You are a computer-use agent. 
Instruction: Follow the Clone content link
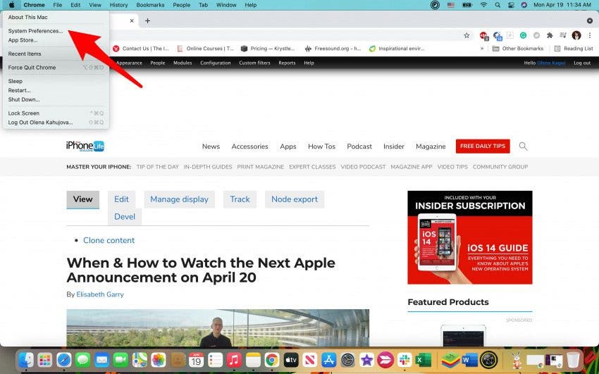coord(109,240)
